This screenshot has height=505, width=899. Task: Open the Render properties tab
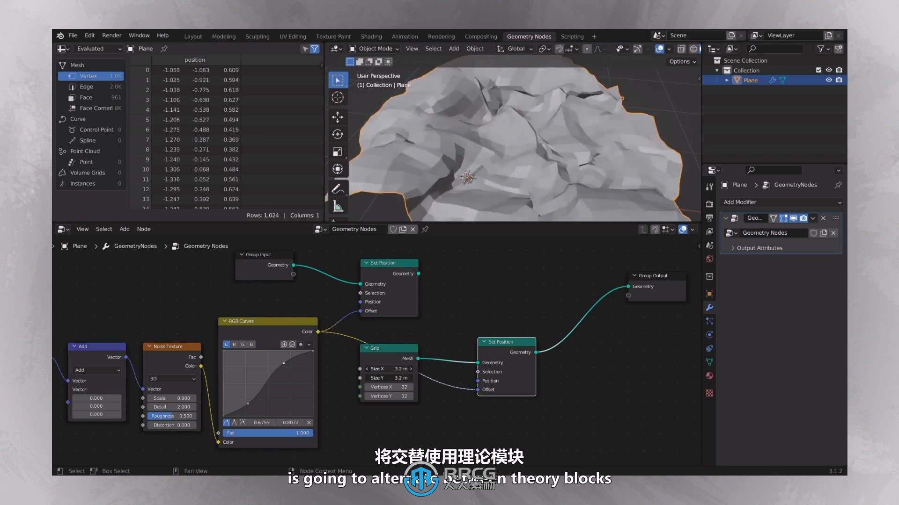(709, 204)
